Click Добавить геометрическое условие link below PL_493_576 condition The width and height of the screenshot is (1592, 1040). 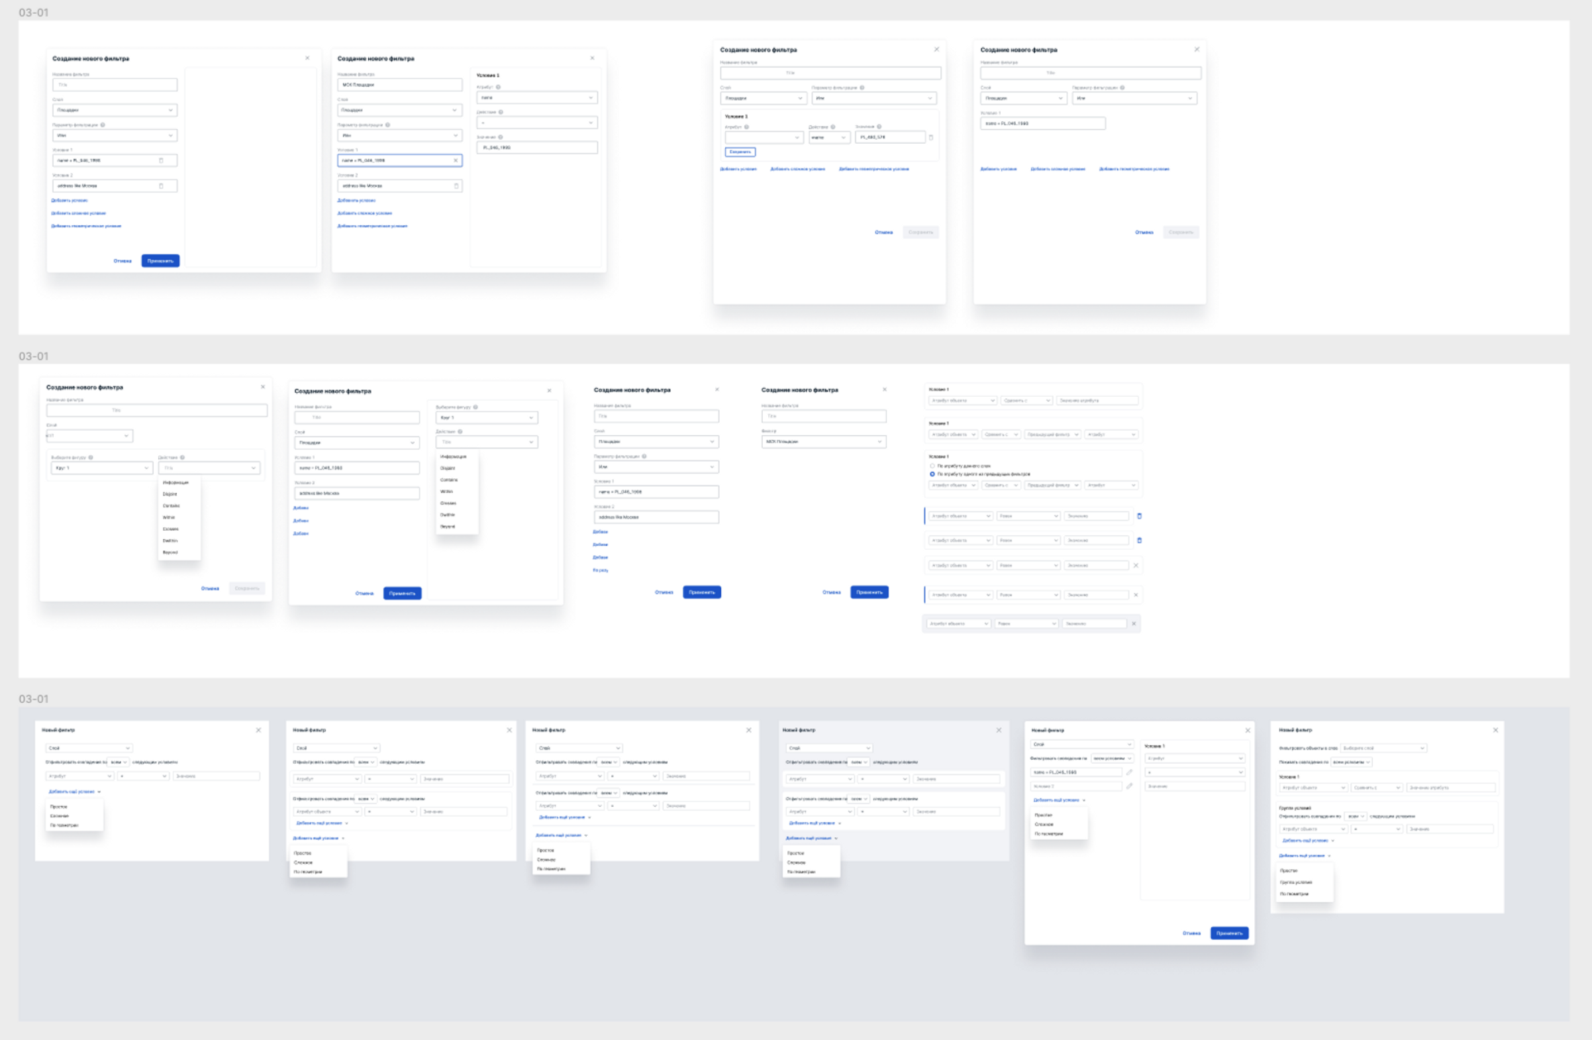pyautogui.click(x=873, y=170)
